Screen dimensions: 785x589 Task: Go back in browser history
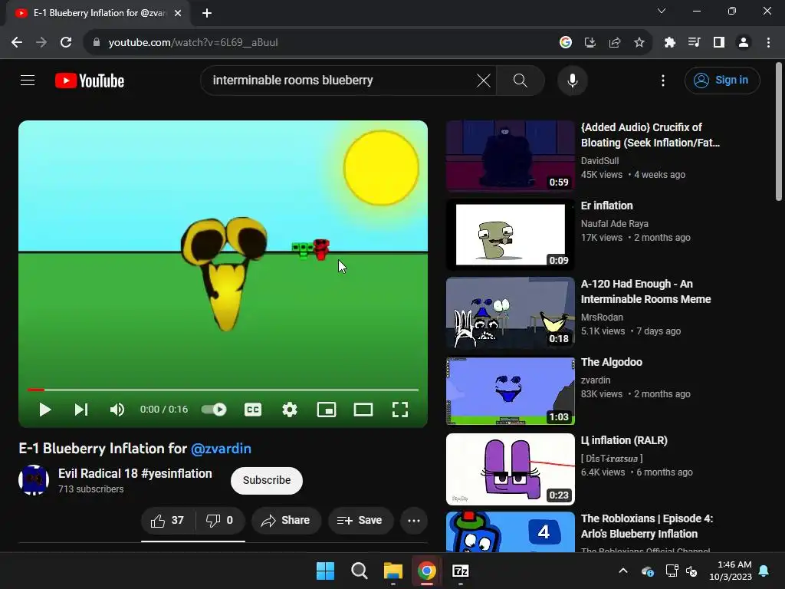(17, 43)
